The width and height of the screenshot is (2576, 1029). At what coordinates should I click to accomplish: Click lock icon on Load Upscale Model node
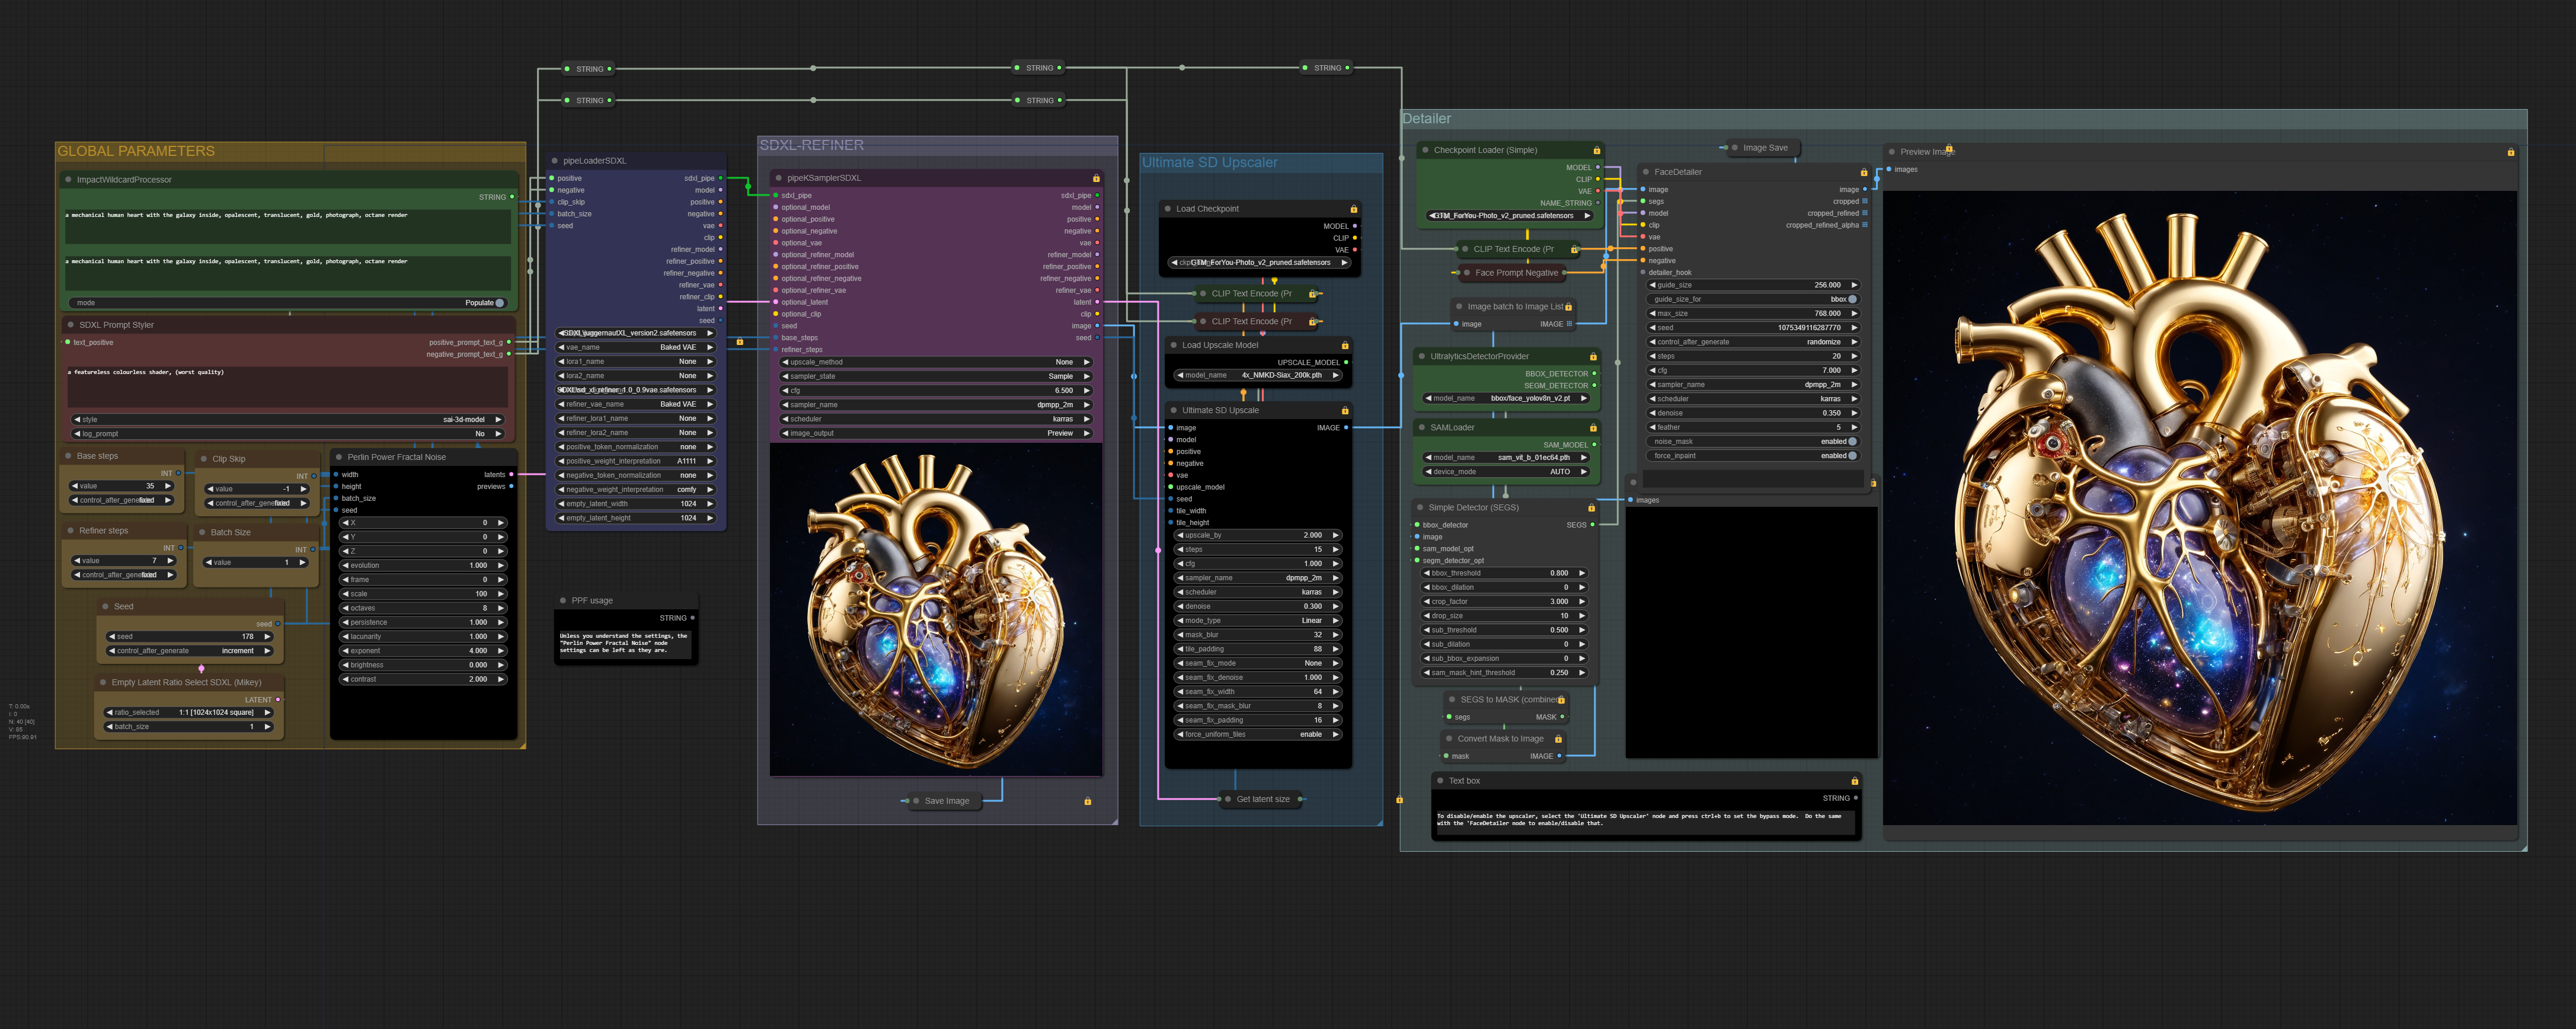1345,345
